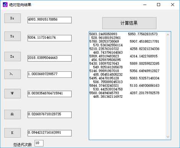Click the 绝对定向结果 window title
The width and height of the screenshot is (180, 148).
coord(20,5)
